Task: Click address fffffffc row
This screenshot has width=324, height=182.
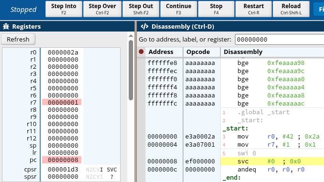Action: tap(162, 103)
